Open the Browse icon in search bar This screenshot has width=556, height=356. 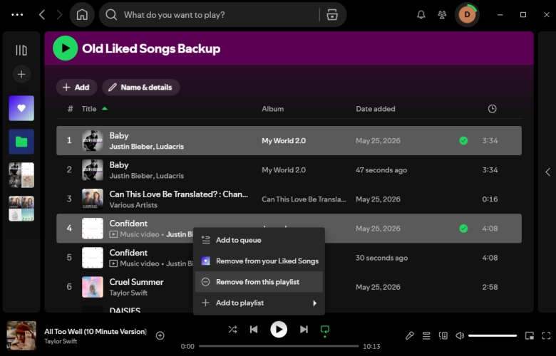332,14
